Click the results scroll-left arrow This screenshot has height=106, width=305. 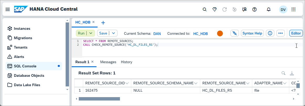(x=76, y=99)
